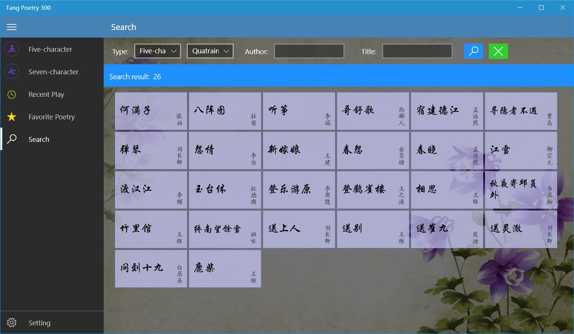The width and height of the screenshot is (574, 334).
Task: Select the Five-character poems icon in sidebar
Action: tap(11, 49)
